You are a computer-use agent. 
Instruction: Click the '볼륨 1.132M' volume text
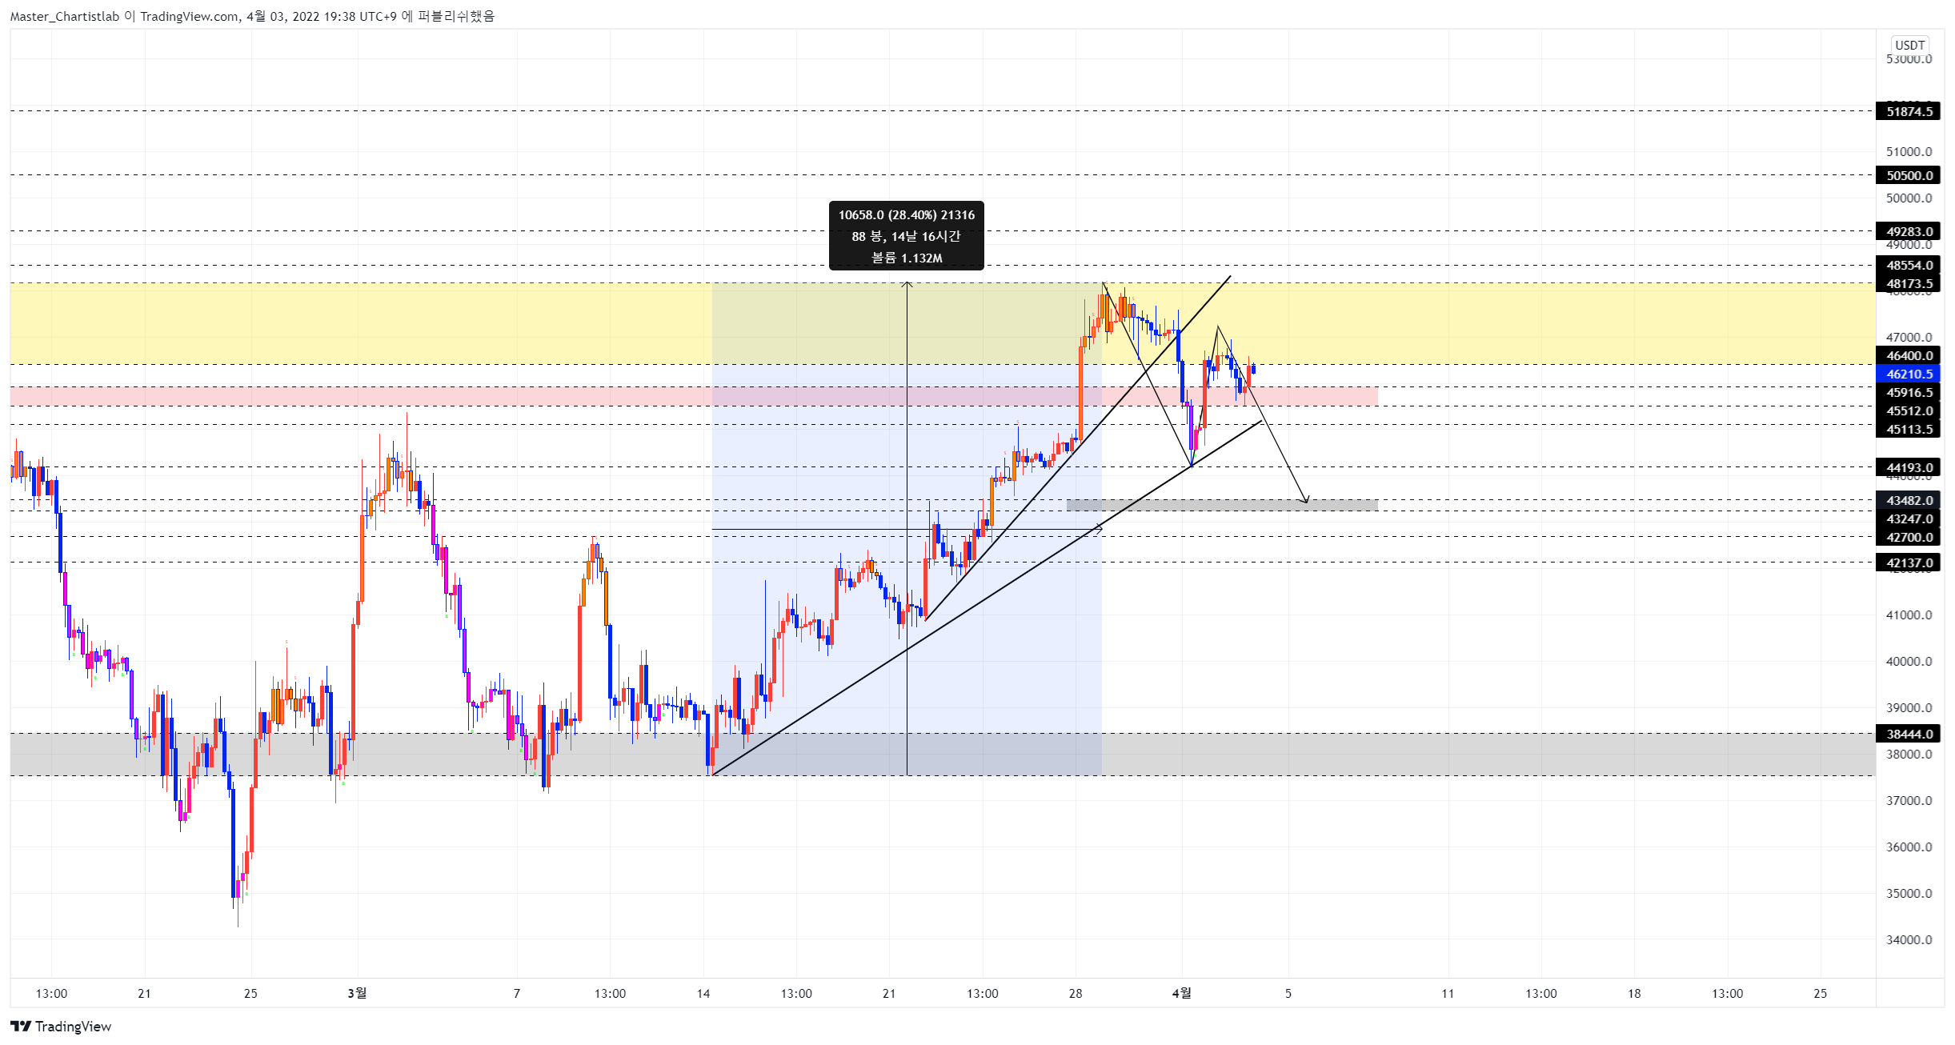click(907, 258)
